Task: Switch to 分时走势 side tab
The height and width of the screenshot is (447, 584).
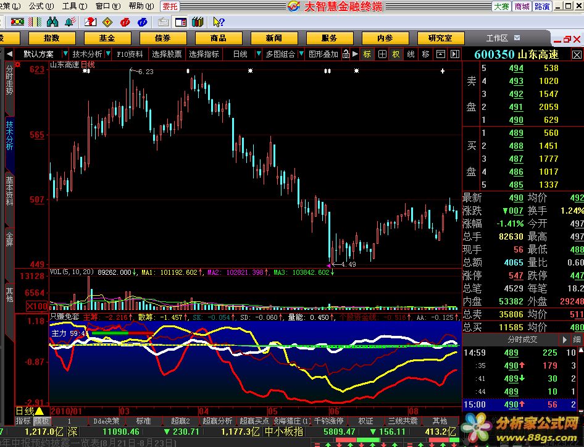Action: click(9, 87)
